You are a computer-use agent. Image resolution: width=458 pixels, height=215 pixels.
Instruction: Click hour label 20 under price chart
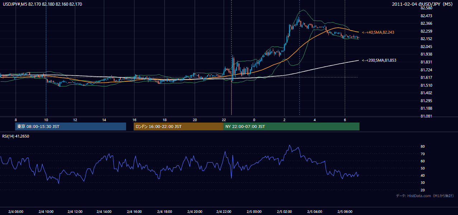point(195,120)
